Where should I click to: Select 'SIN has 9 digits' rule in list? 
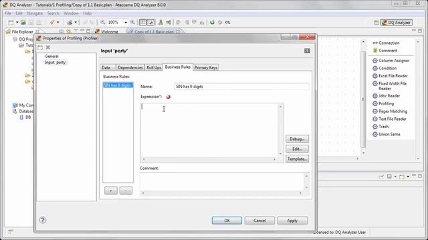click(118, 85)
